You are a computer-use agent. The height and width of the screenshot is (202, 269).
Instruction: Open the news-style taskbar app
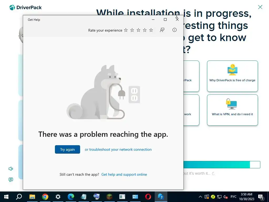coord(122,197)
